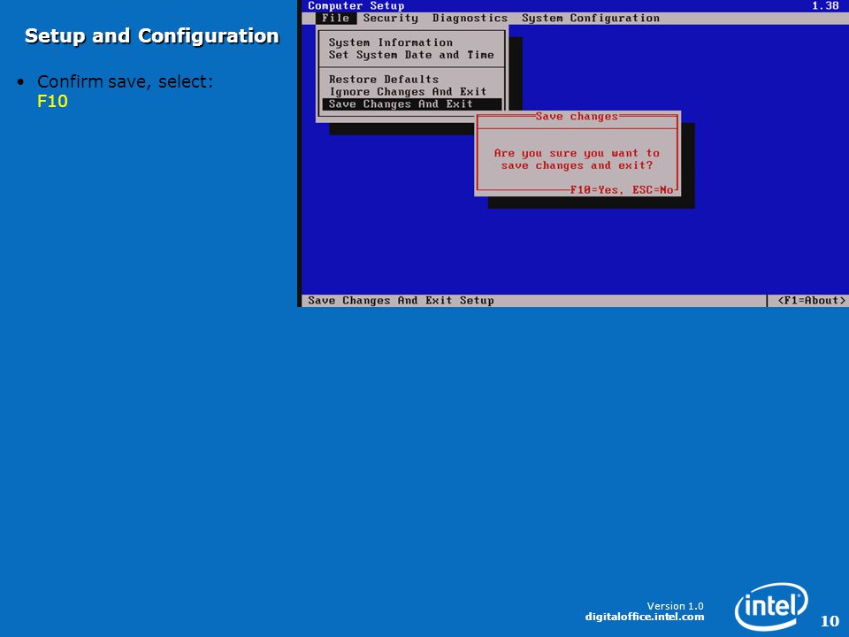This screenshot has height=637, width=849.
Task: Open the File menu in Computer Setup
Action: [336, 18]
